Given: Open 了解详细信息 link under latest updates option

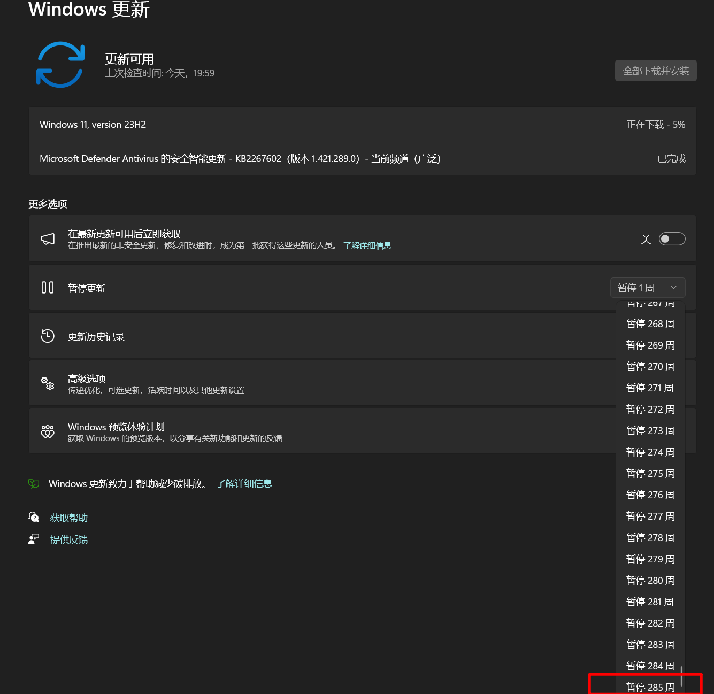Looking at the screenshot, I should tap(367, 245).
